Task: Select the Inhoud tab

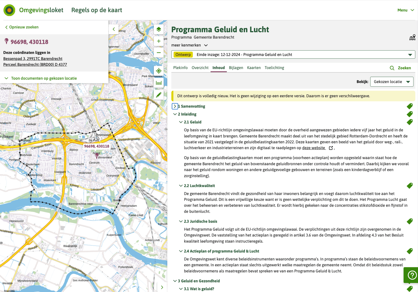Action: coord(219,68)
